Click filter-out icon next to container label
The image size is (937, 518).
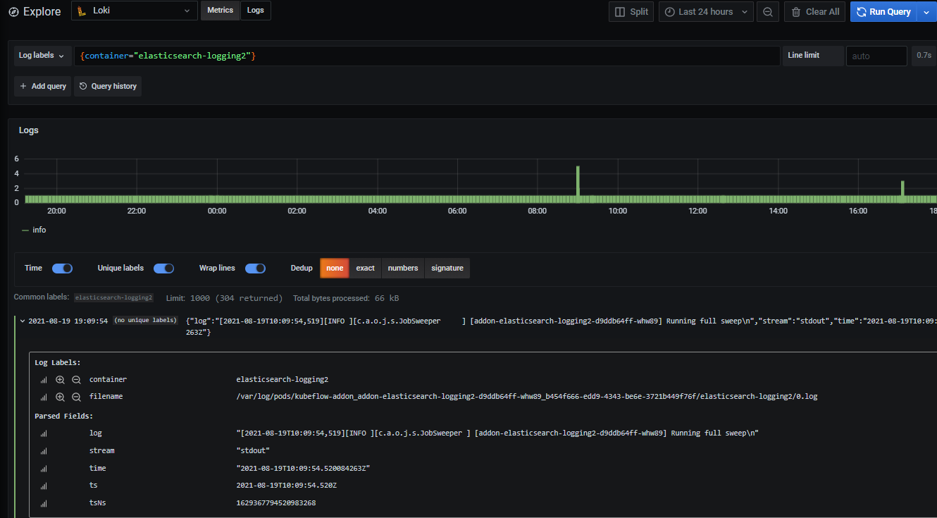(77, 379)
